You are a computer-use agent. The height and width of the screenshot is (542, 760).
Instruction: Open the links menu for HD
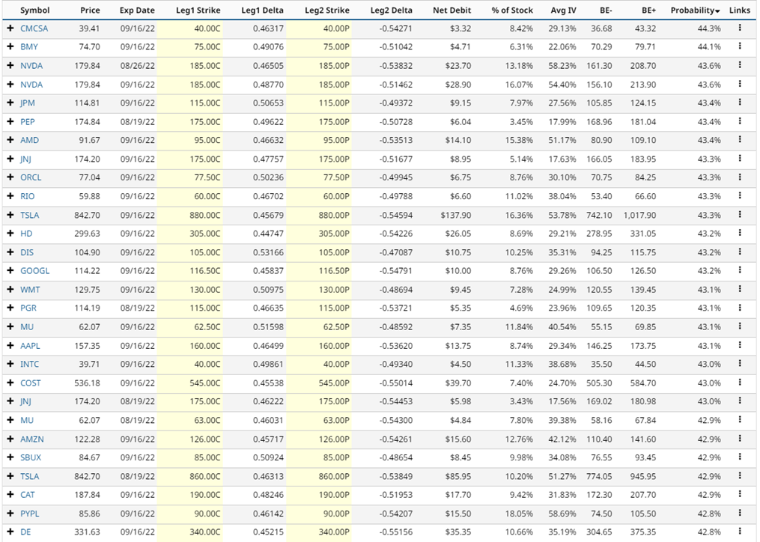(x=740, y=233)
